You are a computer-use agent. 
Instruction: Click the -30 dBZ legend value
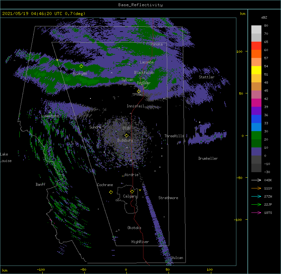pos(267,172)
